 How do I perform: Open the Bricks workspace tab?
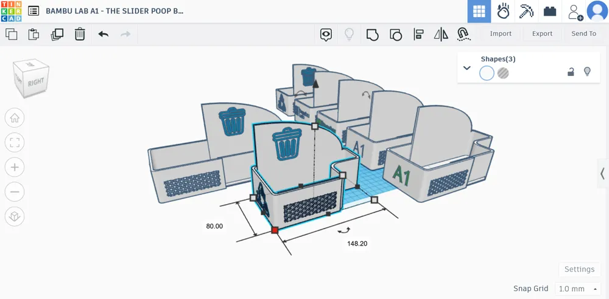550,12
